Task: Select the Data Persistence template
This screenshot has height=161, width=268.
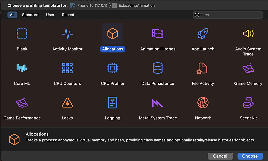Action: coord(157,69)
